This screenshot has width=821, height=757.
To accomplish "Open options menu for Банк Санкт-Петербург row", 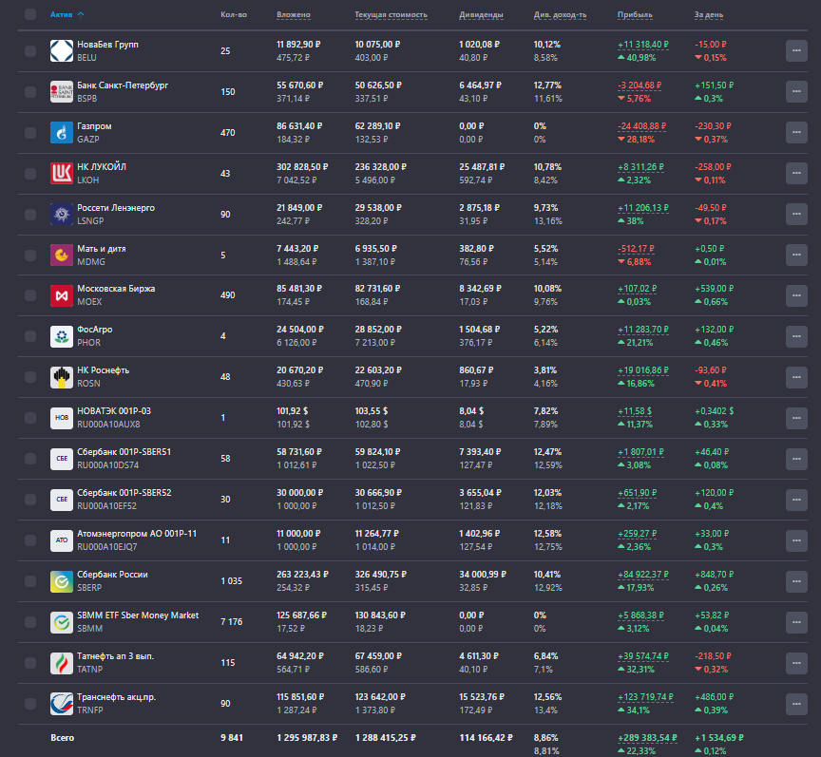I will [796, 91].
